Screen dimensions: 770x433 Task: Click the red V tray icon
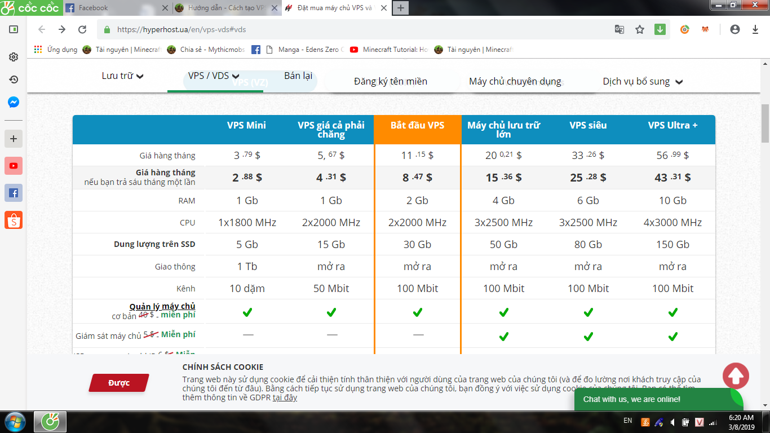coord(699,422)
